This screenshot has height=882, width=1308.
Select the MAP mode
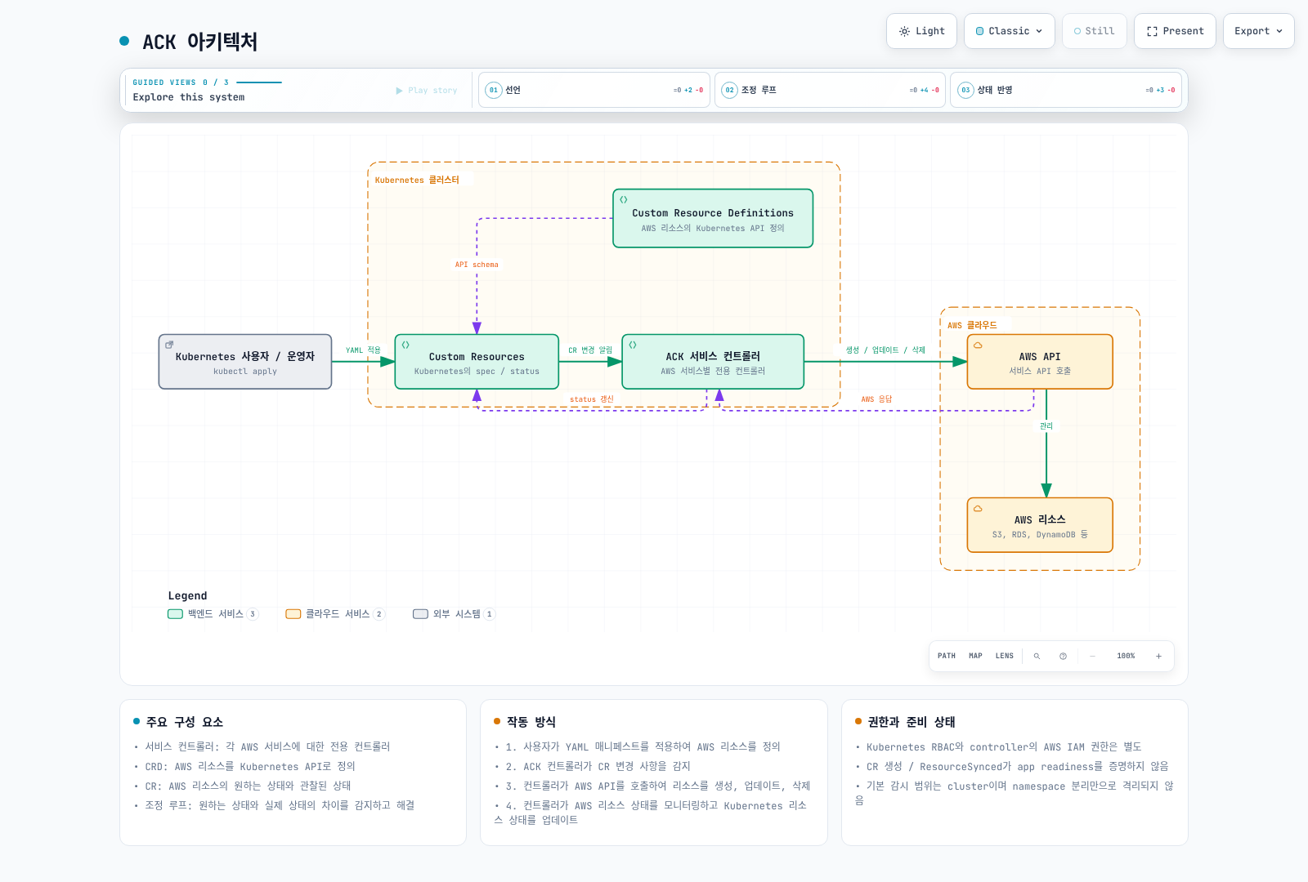click(x=975, y=656)
